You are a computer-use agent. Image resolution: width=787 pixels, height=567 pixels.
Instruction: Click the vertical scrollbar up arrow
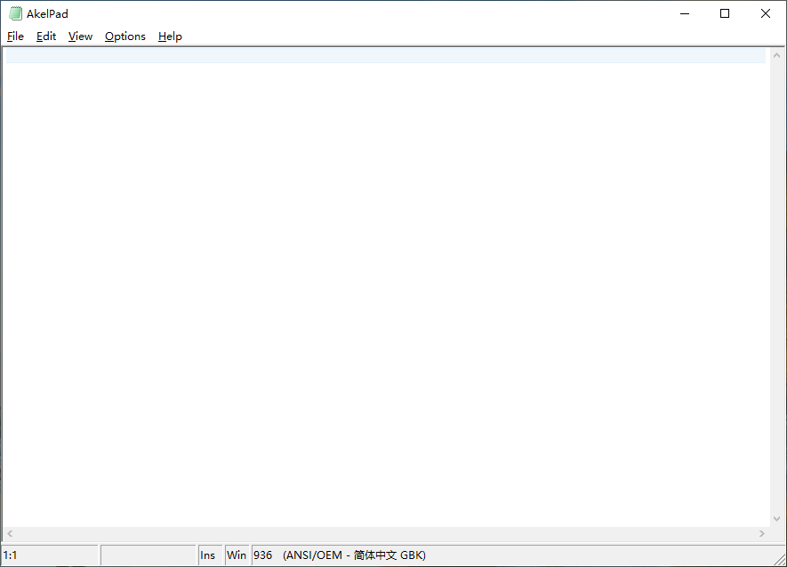[776, 55]
